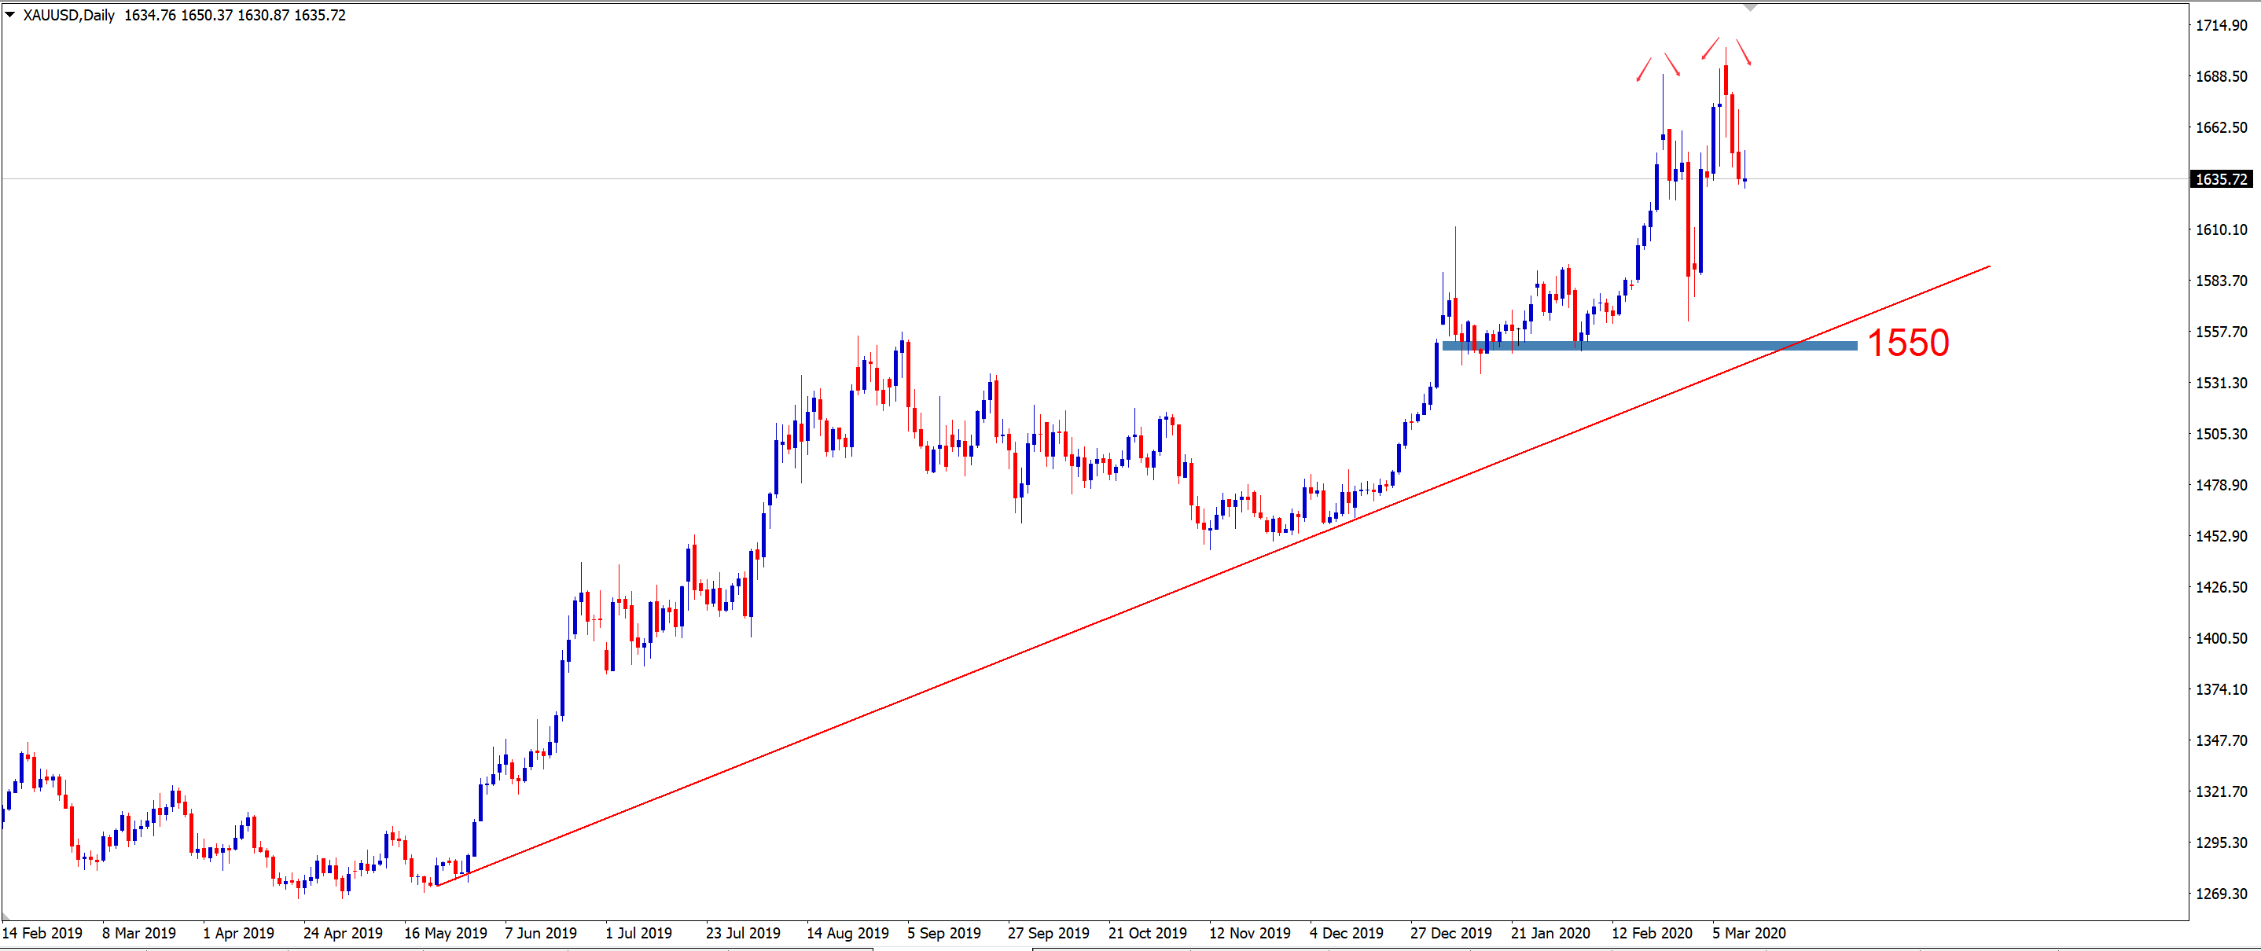Click price scale value 1714.90
2261x951 pixels.
point(2222,25)
